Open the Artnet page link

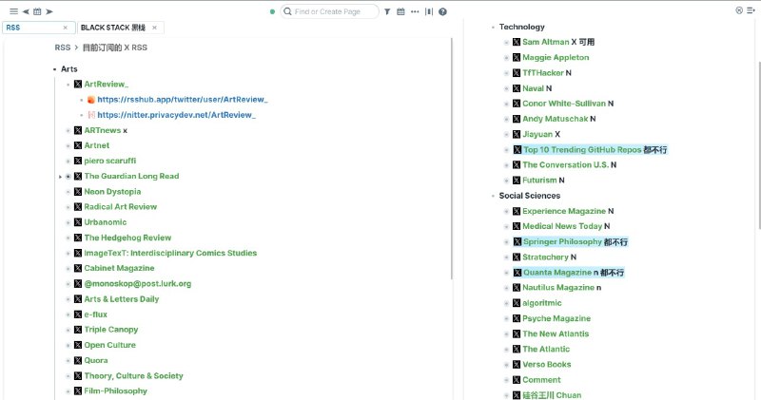[x=97, y=145]
